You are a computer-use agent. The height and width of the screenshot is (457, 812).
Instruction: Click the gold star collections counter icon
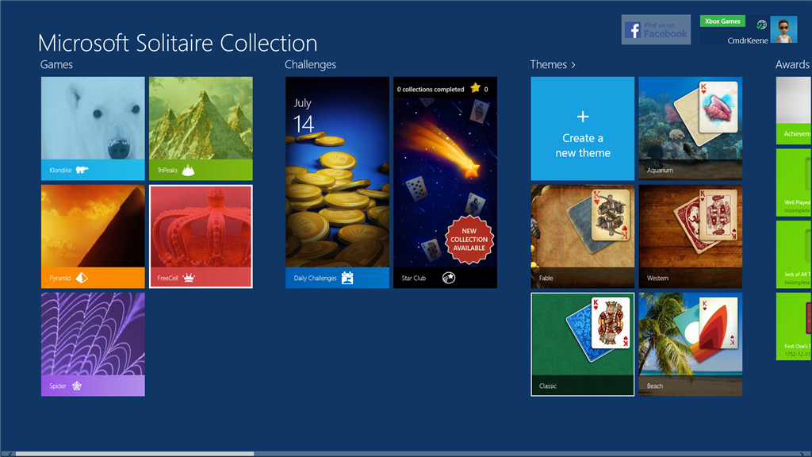pyautogui.click(x=475, y=88)
